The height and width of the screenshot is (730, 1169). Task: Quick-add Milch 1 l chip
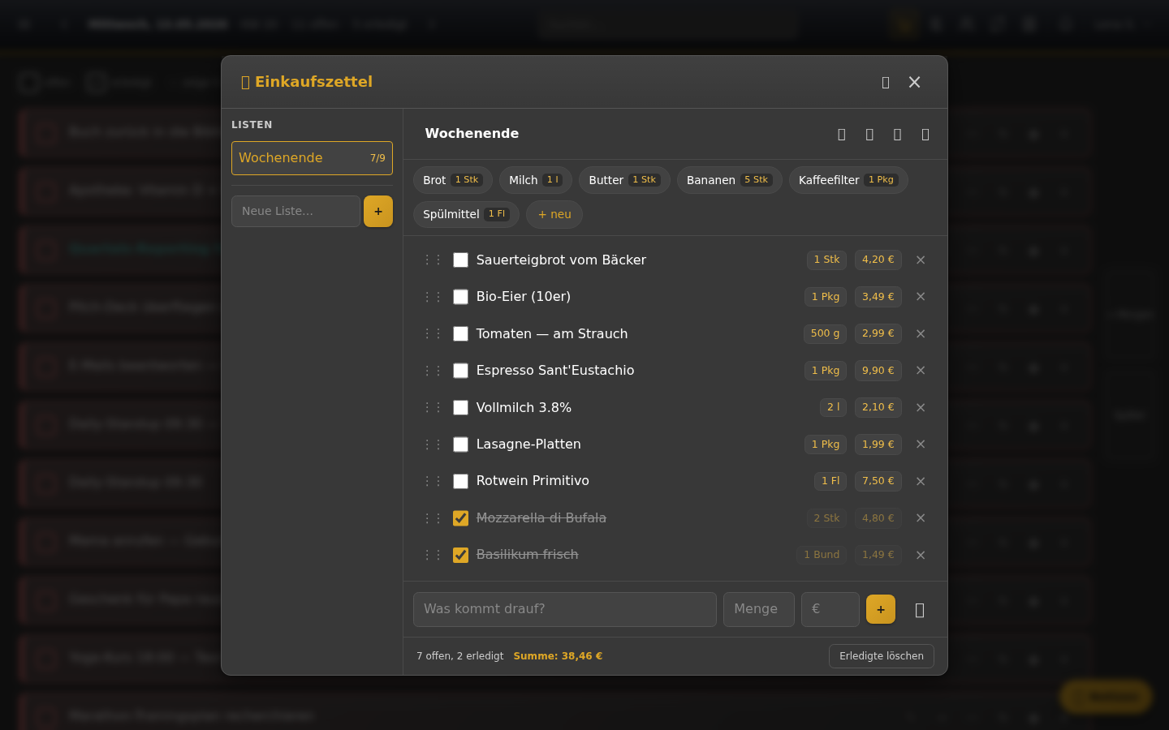click(536, 180)
